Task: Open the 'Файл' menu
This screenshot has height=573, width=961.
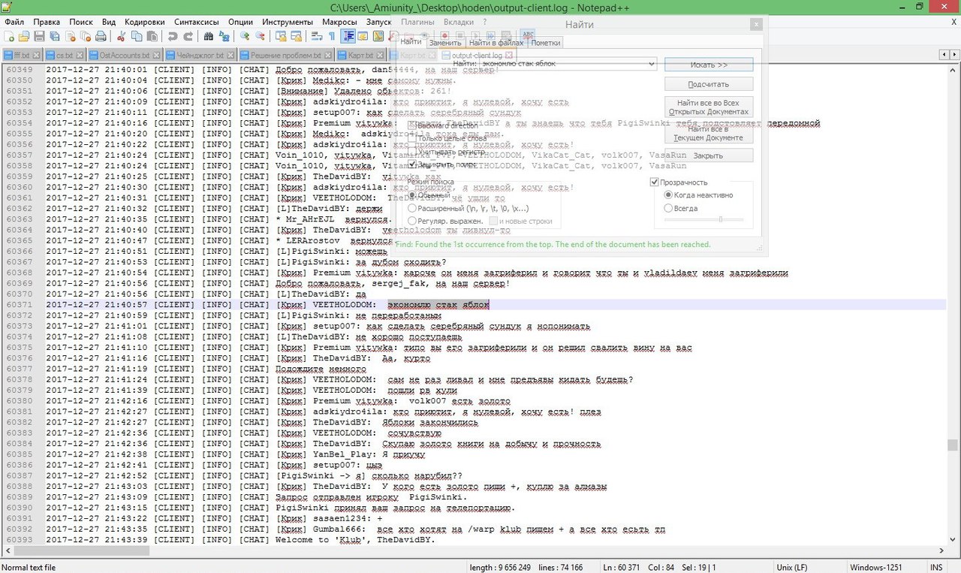Action: click(x=14, y=22)
